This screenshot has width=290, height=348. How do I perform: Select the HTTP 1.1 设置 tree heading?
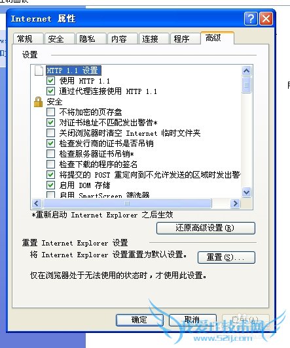pyautogui.click(x=73, y=71)
